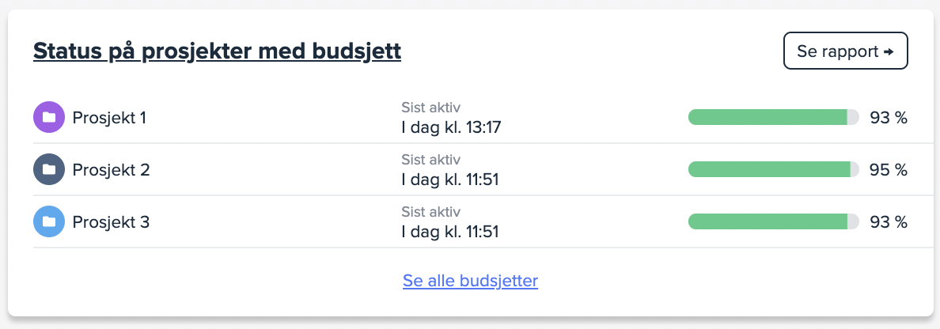Click the purple folder icon for Prosjekt 1
The image size is (940, 329).
(48, 118)
